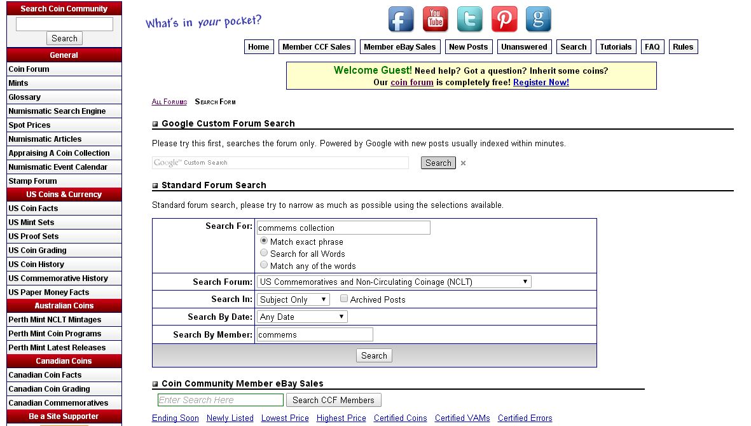Open the Tutorials menu item
Image resolution: width=751 pixels, height=426 pixels.
[x=616, y=47]
